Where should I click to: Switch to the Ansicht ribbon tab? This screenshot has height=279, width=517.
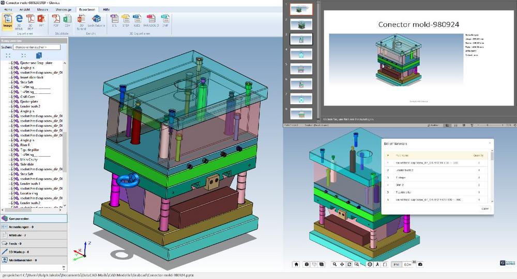[24, 10]
